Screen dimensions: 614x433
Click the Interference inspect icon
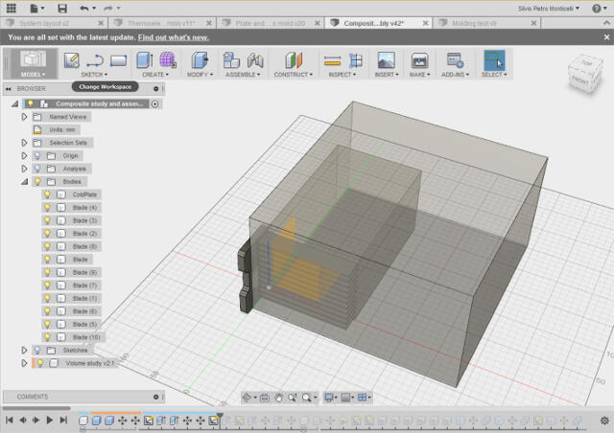[x=356, y=60]
